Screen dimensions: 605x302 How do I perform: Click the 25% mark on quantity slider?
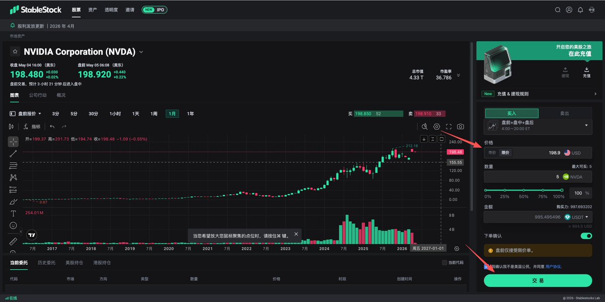(x=504, y=190)
